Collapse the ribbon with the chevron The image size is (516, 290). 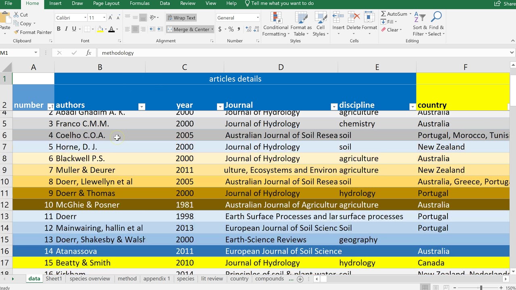(x=513, y=41)
